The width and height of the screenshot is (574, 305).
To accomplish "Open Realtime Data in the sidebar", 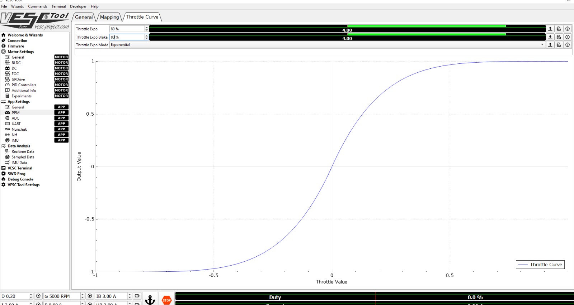I will [23, 151].
